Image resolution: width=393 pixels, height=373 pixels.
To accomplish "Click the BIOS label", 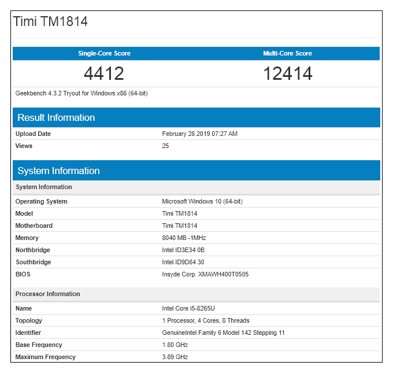I will (23, 274).
